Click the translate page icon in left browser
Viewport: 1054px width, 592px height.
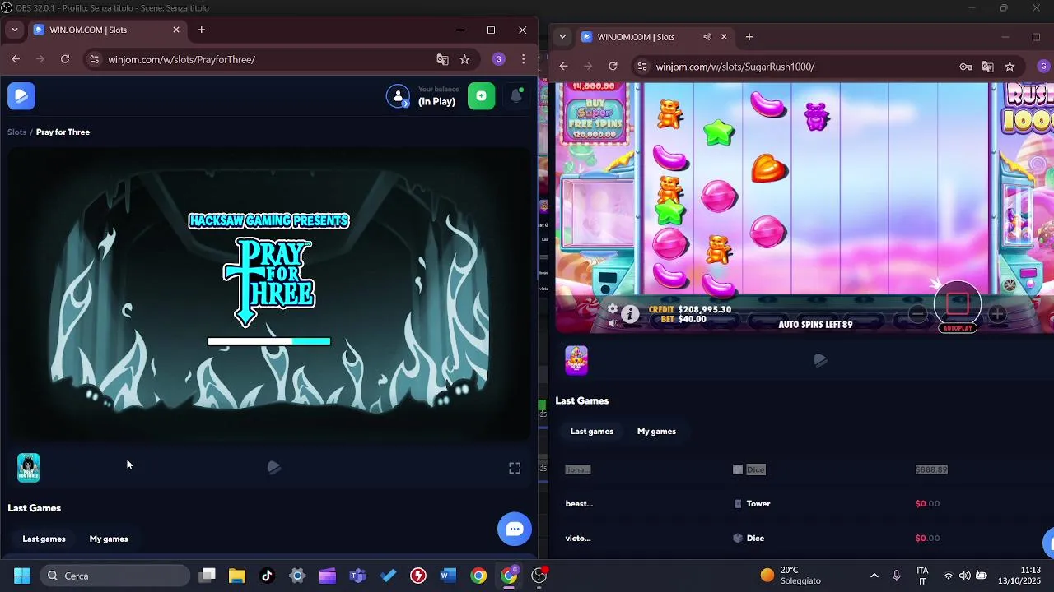(x=443, y=59)
